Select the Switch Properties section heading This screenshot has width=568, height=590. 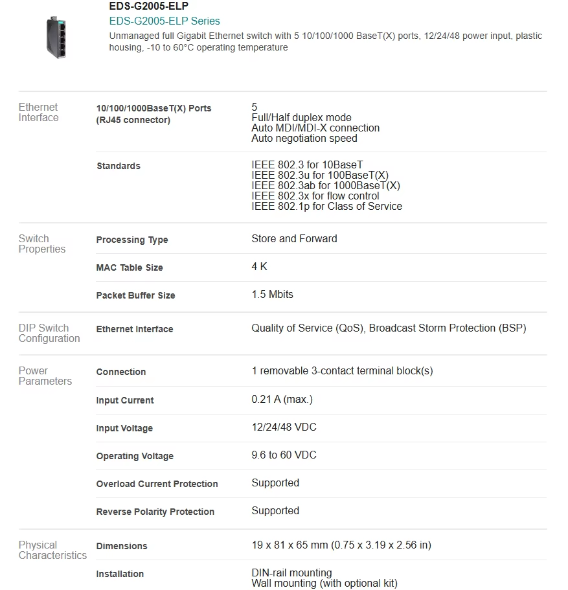[x=42, y=244]
